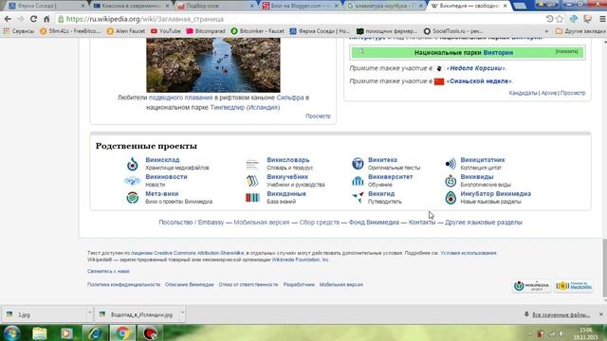607x341 pixels.
Task: Open the Викисклад project logo icon
Action: click(x=133, y=164)
